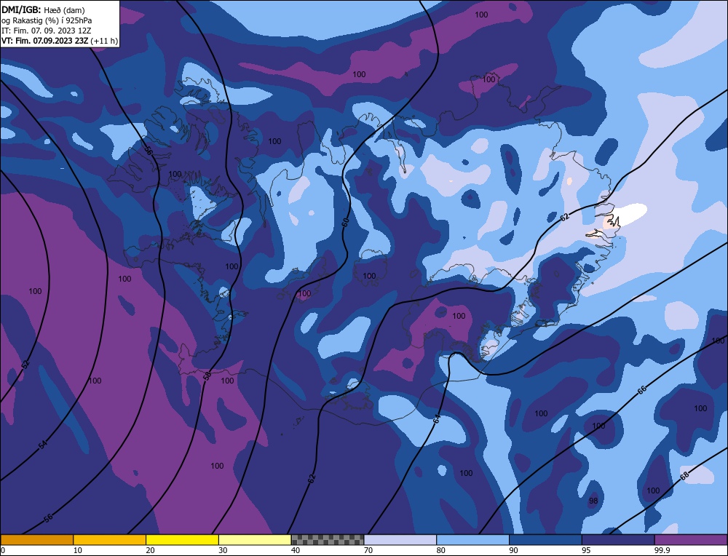Click the 'VT: Fim. 07.09.2023 23Z (+11 h)' line
The height and width of the screenshot is (556, 728).
coord(60,41)
